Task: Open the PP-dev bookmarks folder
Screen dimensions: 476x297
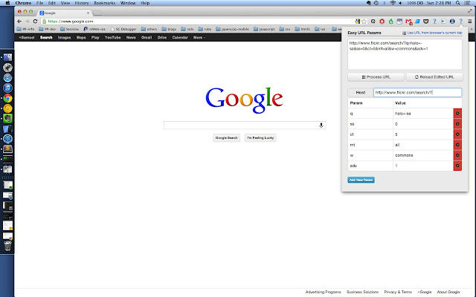Action: tap(48, 29)
